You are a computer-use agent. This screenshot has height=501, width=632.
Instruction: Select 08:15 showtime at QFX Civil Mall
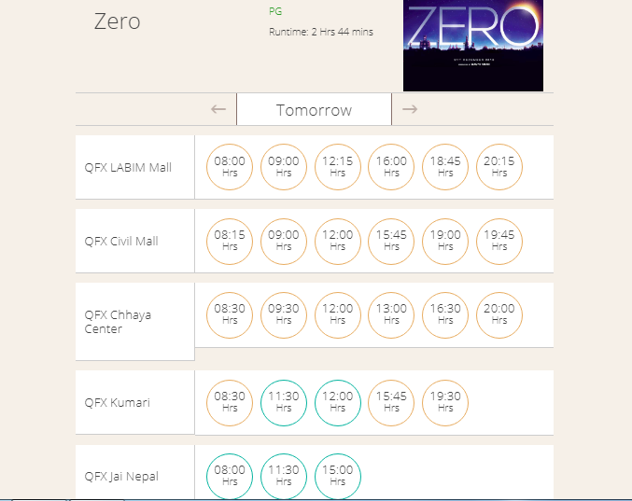coord(230,241)
